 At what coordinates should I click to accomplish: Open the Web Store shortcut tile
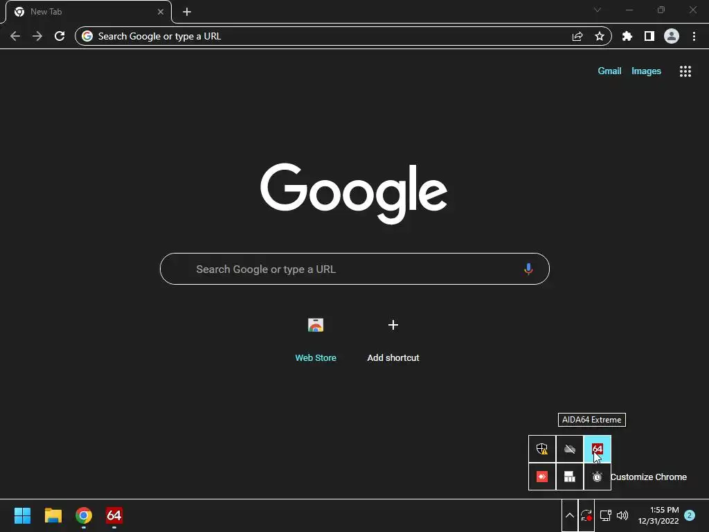pyautogui.click(x=316, y=325)
